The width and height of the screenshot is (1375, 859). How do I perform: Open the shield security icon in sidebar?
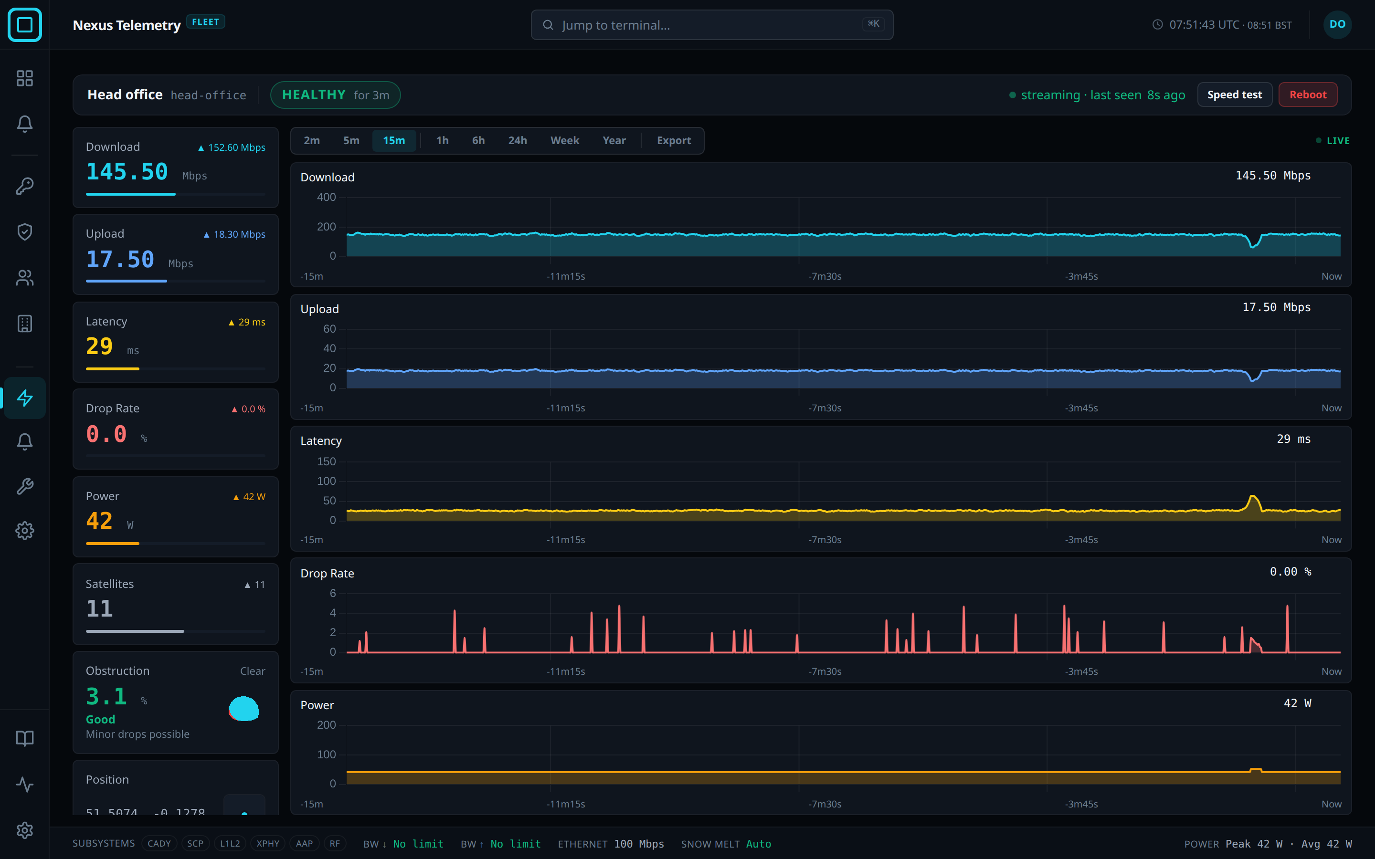pos(24,231)
